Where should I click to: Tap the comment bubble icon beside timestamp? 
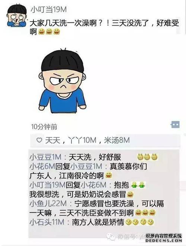pyautogui.click(x=175, y=125)
